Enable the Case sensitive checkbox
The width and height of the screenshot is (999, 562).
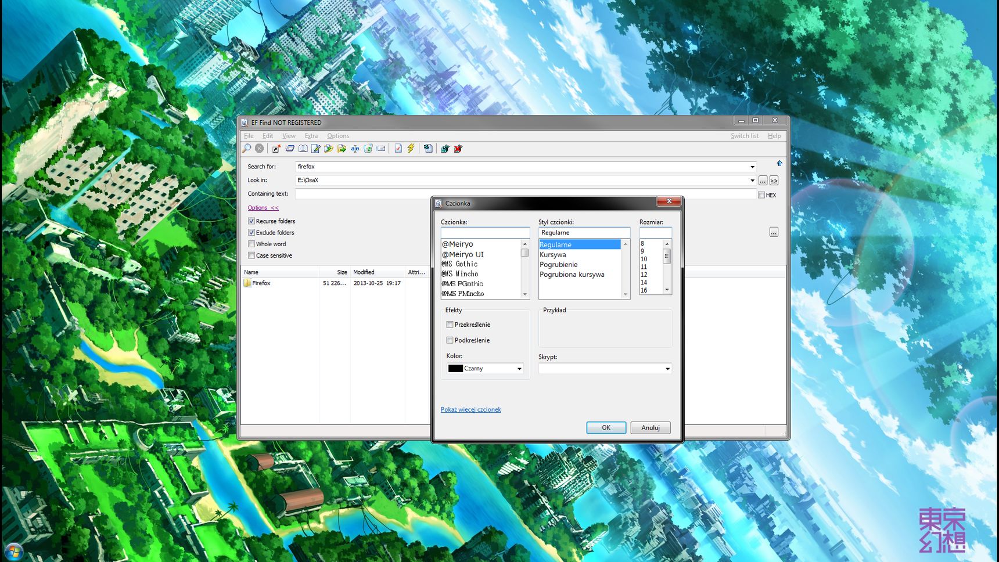click(x=251, y=255)
